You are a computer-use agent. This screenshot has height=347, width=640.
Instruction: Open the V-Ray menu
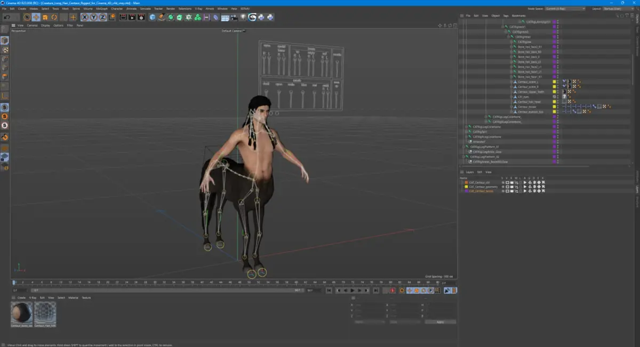pos(198,9)
